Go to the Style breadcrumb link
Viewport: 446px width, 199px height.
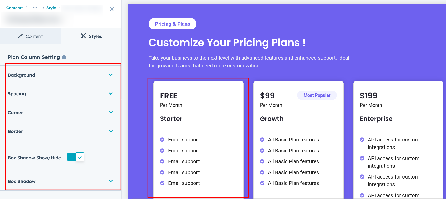click(x=51, y=8)
